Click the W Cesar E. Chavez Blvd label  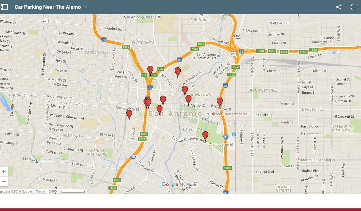[67, 116]
